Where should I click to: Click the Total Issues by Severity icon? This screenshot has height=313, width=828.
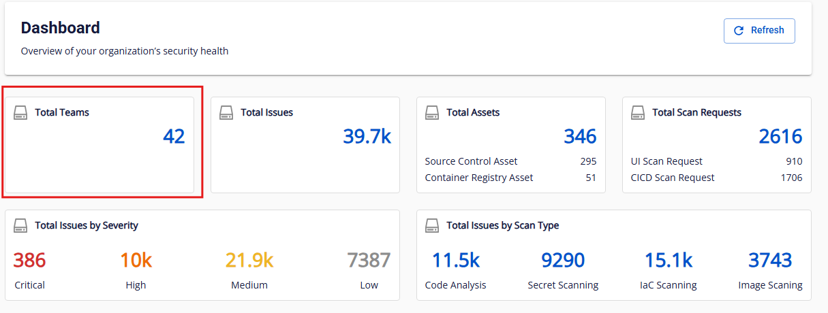coord(20,225)
